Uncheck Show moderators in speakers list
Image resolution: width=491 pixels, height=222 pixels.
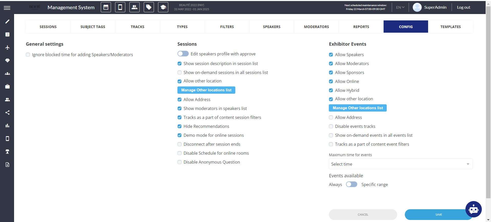180,108
